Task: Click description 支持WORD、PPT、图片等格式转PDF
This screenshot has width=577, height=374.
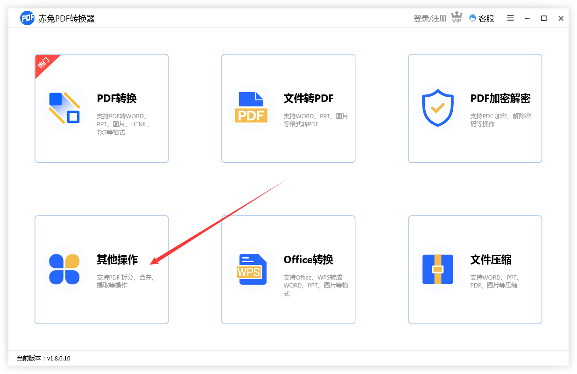Action: click(316, 120)
